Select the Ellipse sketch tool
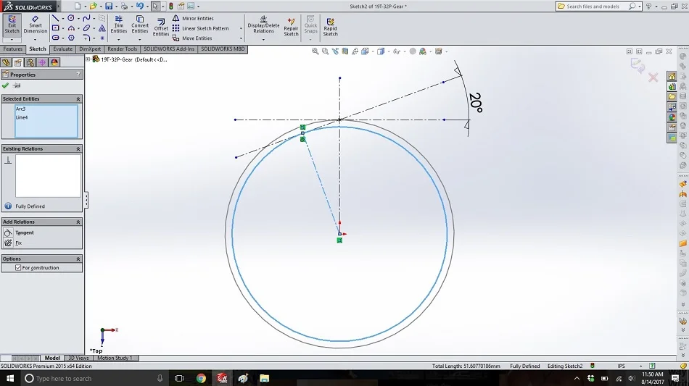Image resolution: width=689 pixels, height=386 pixels. 86,28
